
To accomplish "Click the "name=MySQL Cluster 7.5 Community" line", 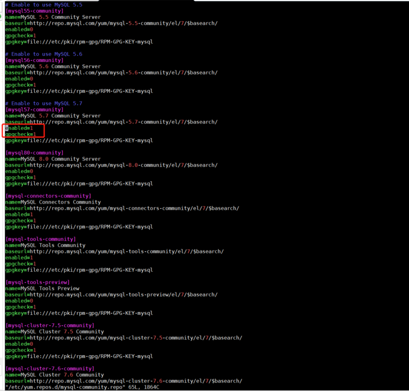I will 55,332.
